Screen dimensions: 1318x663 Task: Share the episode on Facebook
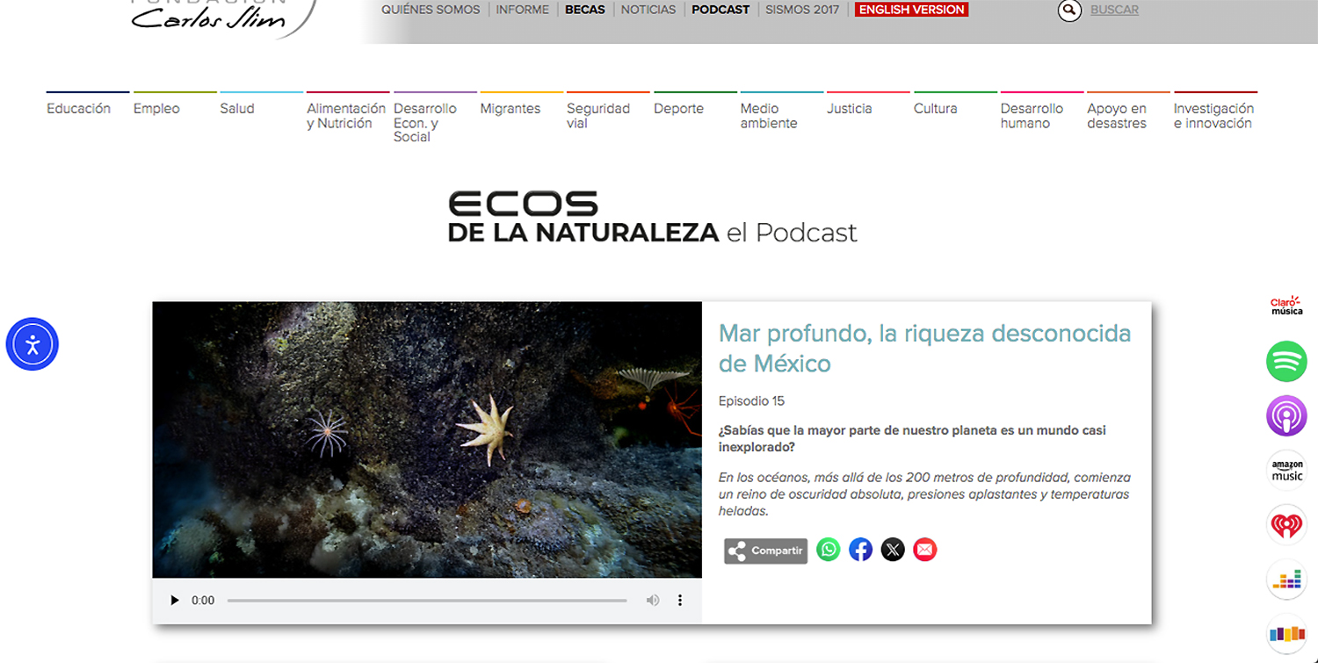coord(860,550)
